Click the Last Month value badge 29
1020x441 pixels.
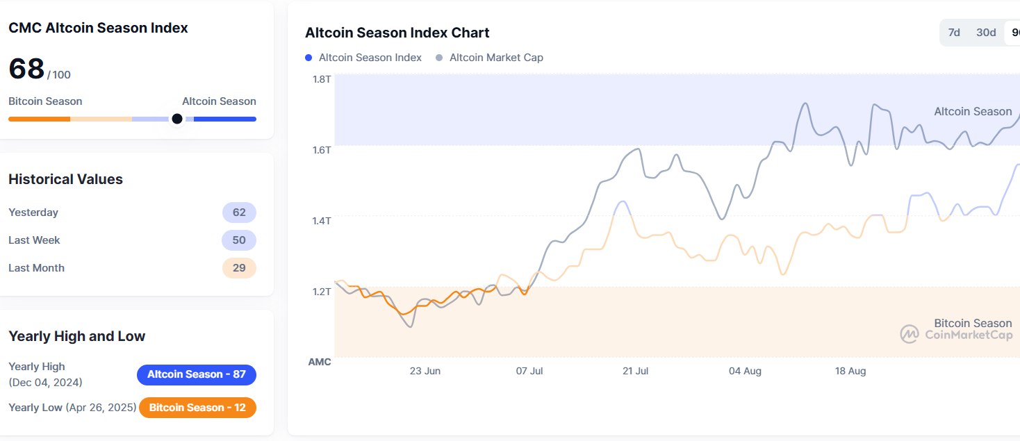[x=239, y=268]
